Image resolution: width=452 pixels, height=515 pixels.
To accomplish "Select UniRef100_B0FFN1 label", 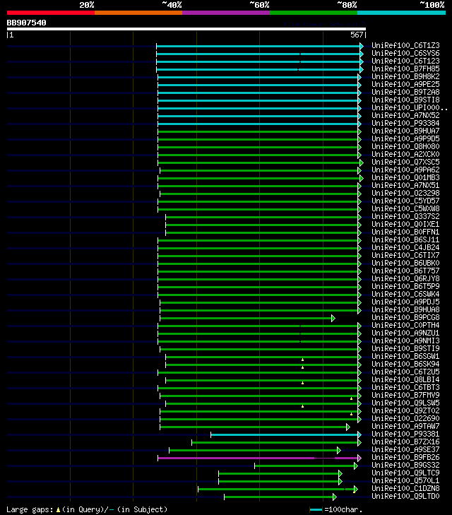I will (x=405, y=232).
